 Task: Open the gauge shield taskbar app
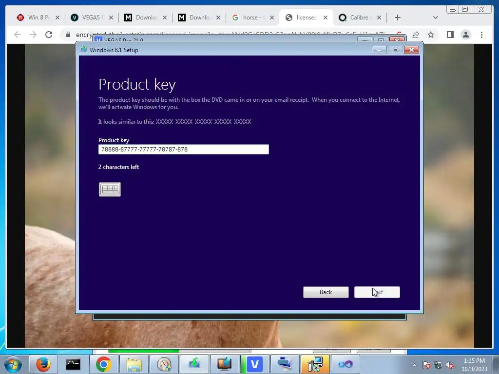164,364
